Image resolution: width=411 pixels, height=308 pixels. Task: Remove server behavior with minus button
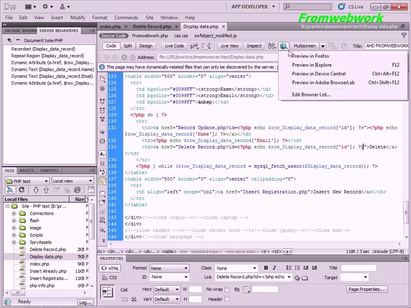[x=18, y=40]
